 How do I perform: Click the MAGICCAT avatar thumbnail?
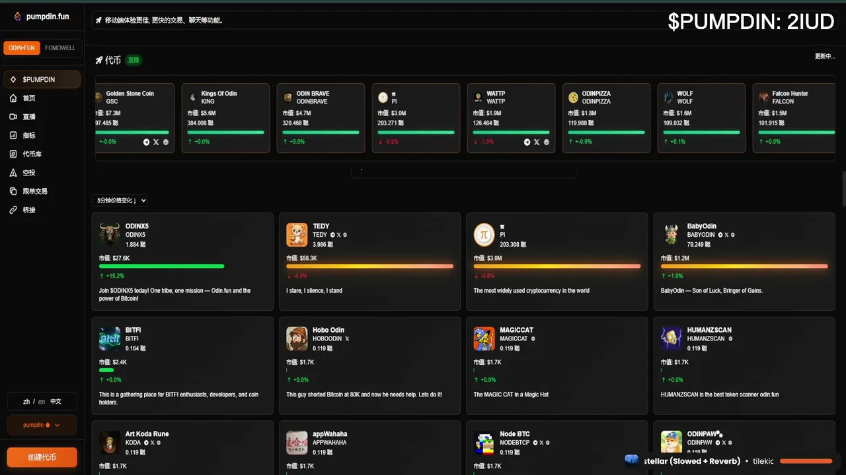pyautogui.click(x=484, y=338)
